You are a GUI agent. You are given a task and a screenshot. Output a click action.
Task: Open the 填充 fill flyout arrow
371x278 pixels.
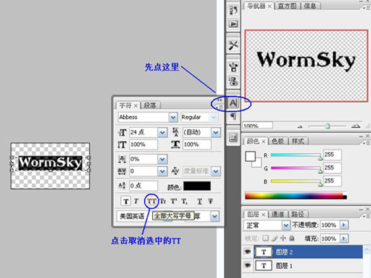(x=344, y=238)
